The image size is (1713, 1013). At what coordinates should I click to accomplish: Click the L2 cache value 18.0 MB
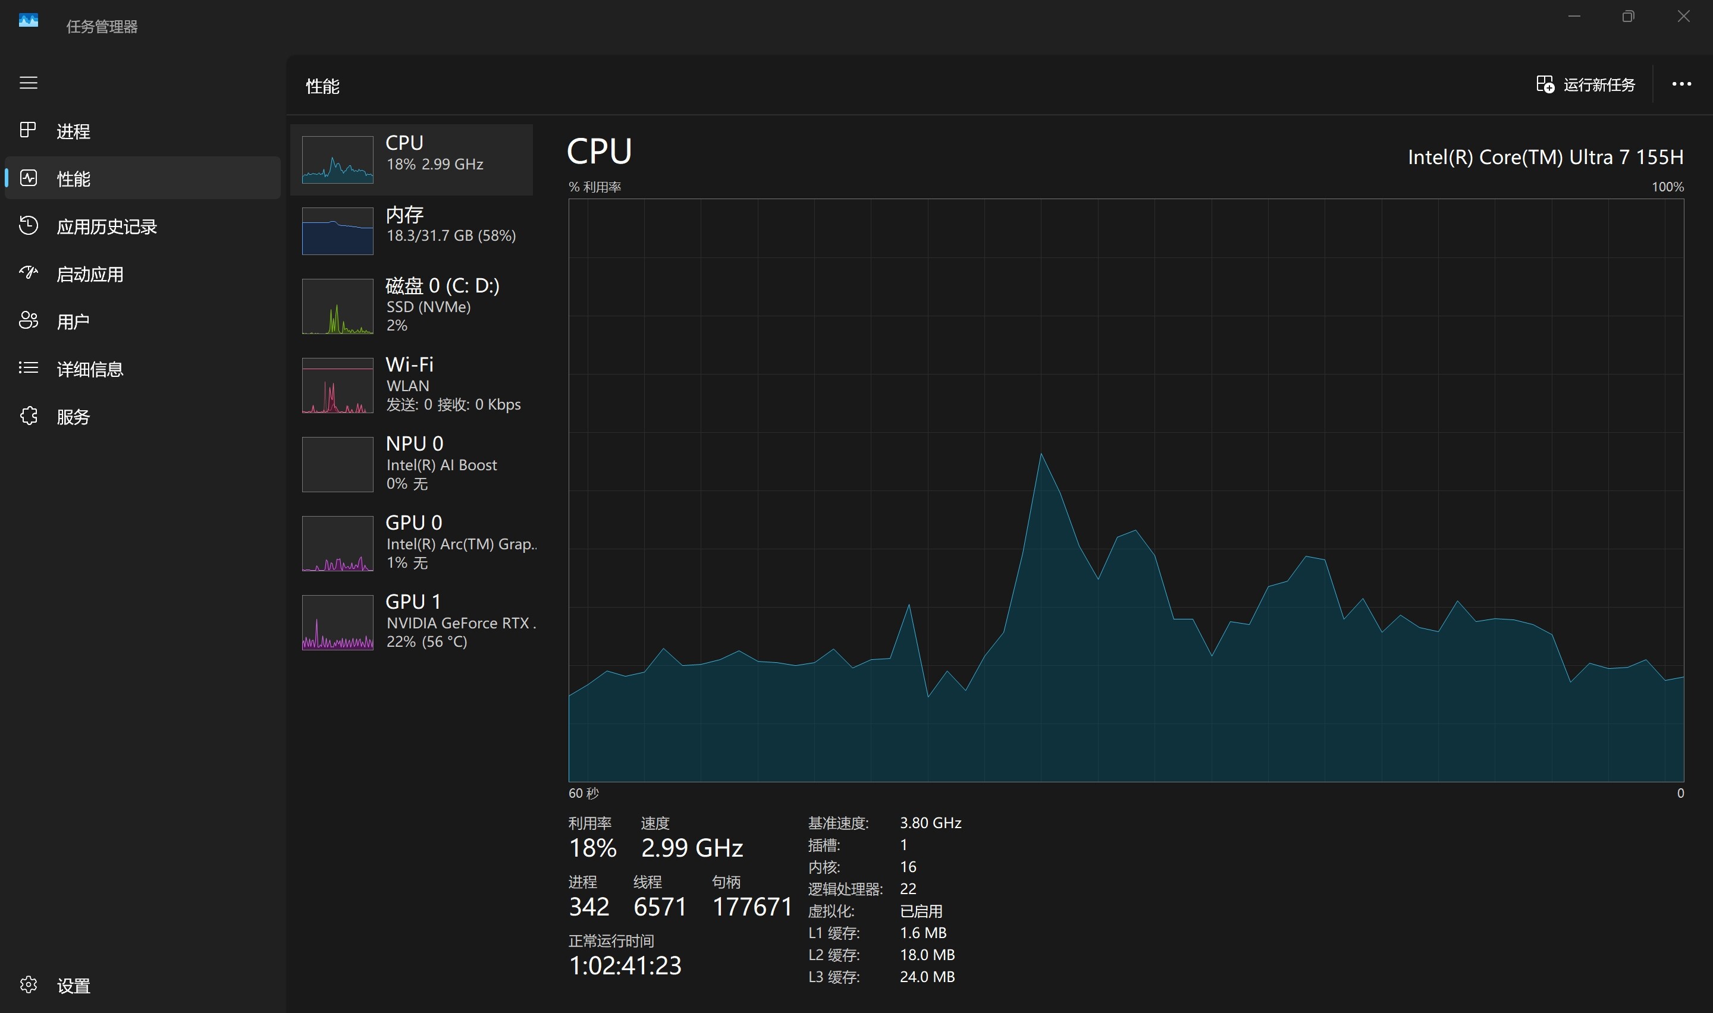tap(927, 954)
